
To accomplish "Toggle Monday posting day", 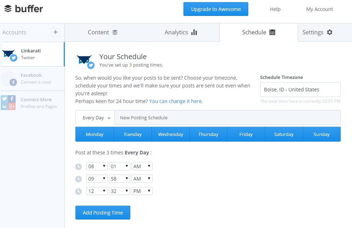I will [x=95, y=134].
